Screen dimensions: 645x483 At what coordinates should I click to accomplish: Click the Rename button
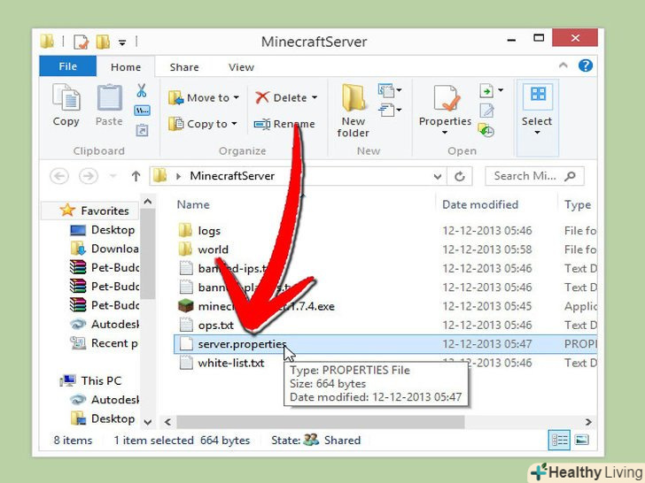pos(284,124)
